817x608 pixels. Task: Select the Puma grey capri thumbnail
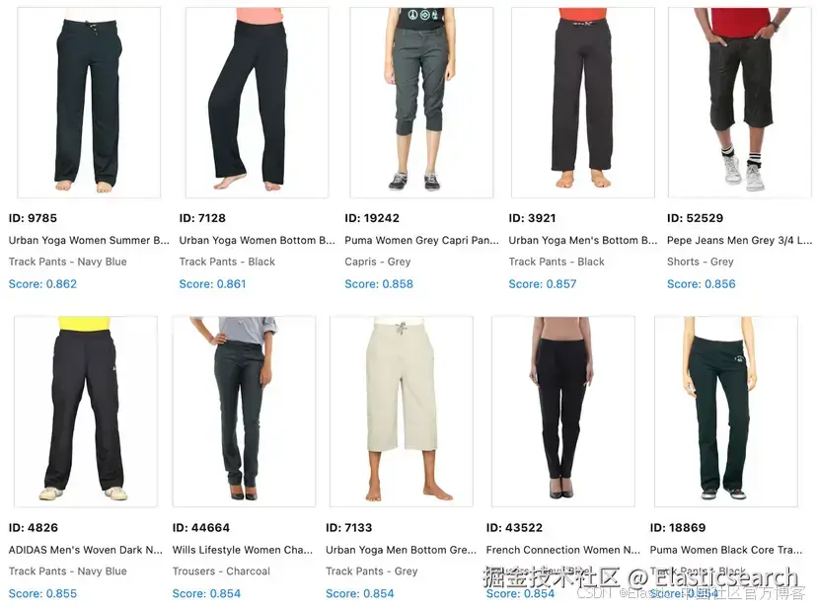pos(421,103)
